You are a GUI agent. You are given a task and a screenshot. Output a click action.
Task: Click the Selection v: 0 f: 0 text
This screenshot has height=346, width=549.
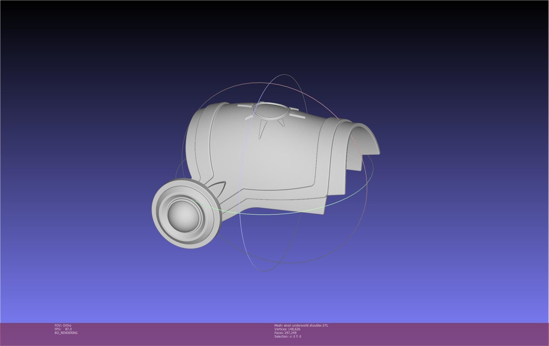(288, 337)
